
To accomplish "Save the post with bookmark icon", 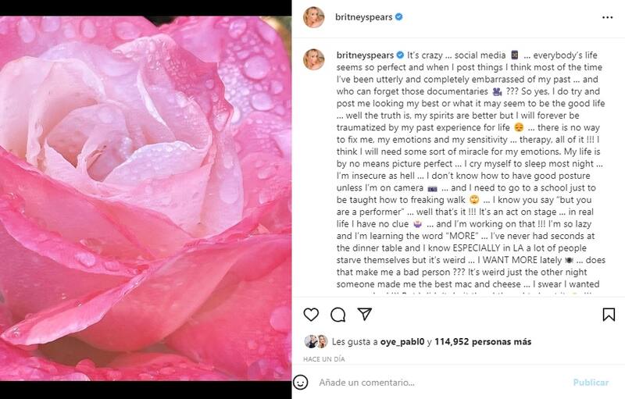I will tap(609, 315).
